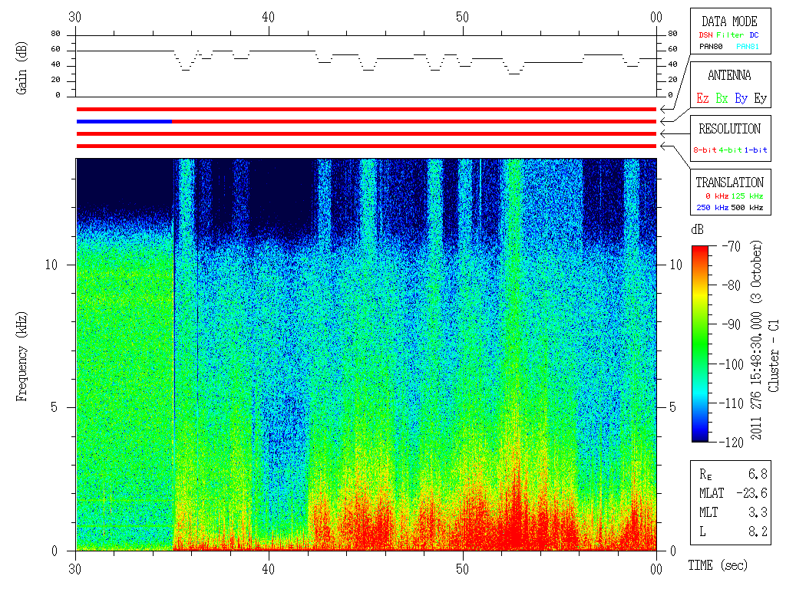Click the MLAT value -23.6
This screenshot has width=786, height=589.
(751, 493)
